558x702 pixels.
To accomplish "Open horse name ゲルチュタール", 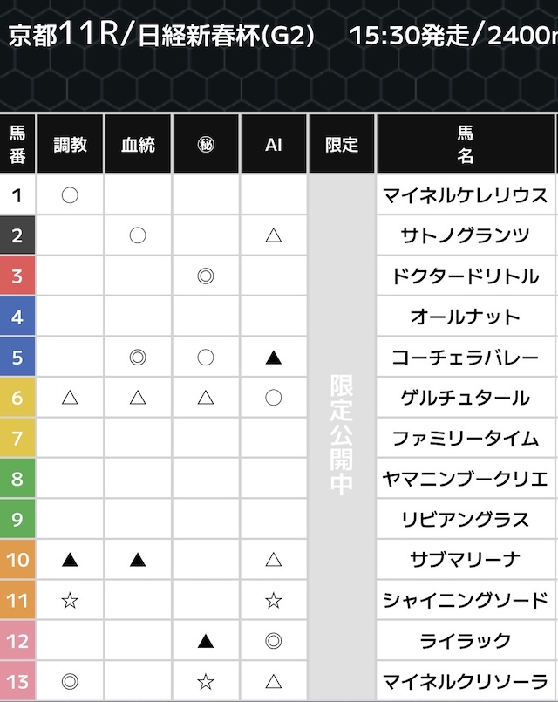I will click(x=465, y=398).
